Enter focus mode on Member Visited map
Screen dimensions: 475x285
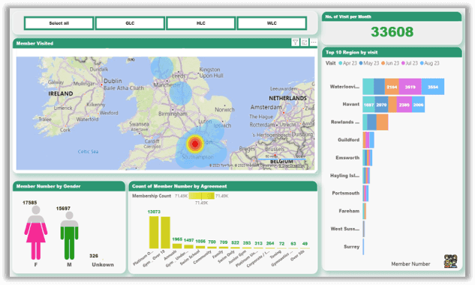click(x=305, y=43)
